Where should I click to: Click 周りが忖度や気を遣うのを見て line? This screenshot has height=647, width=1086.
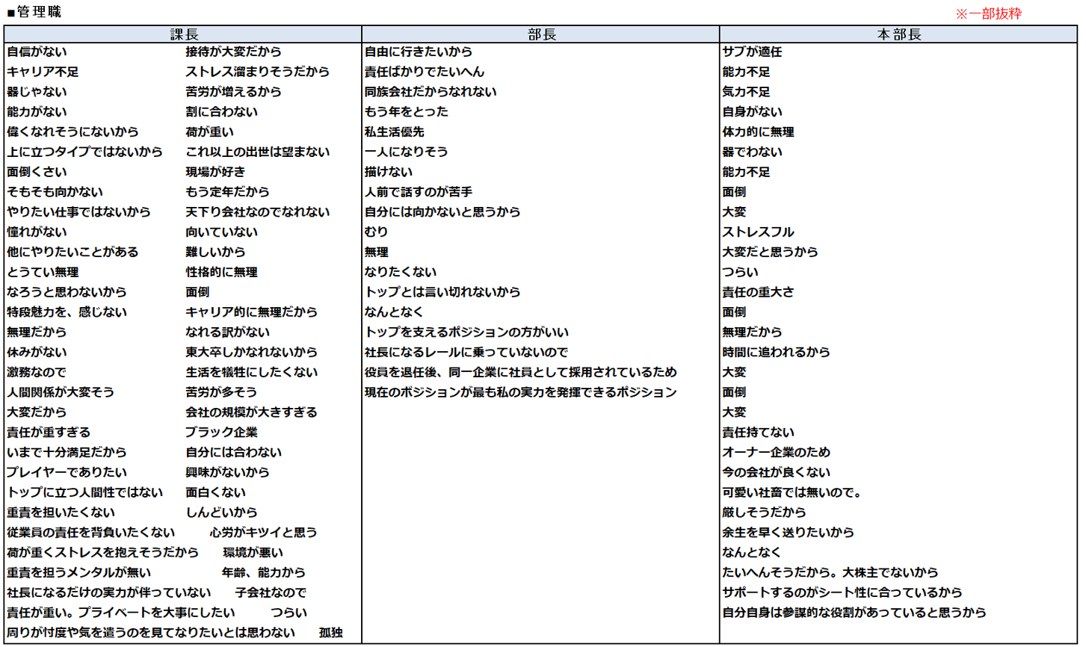151,632
